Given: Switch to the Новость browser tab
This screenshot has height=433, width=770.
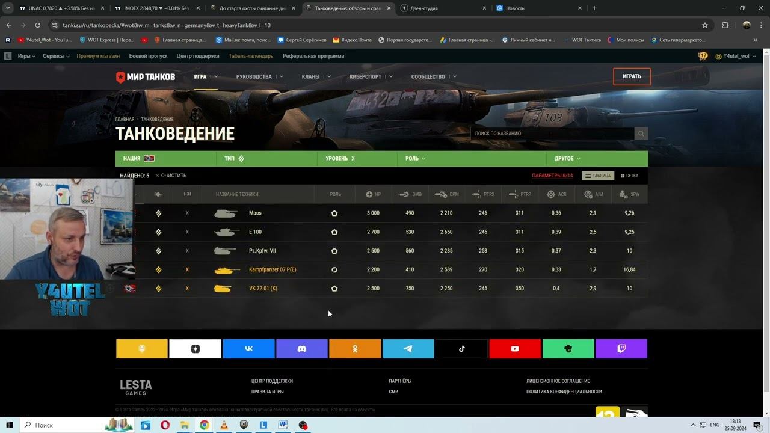Looking at the screenshot, I should pyautogui.click(x=540, y=8).
